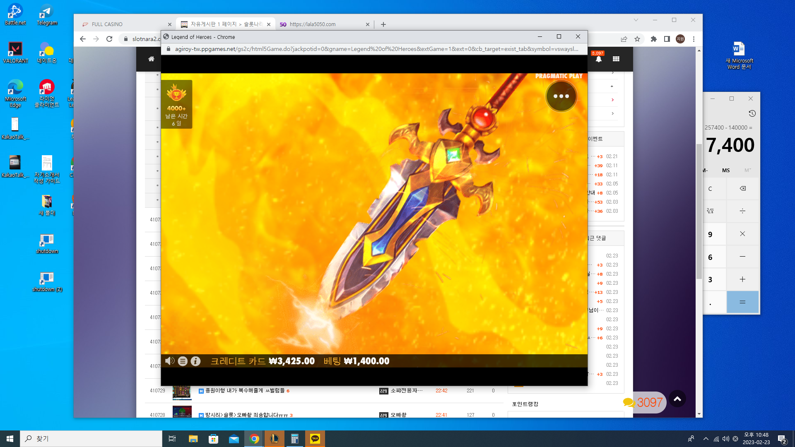Open the notification bell on slotnara page

click(598, 59)
